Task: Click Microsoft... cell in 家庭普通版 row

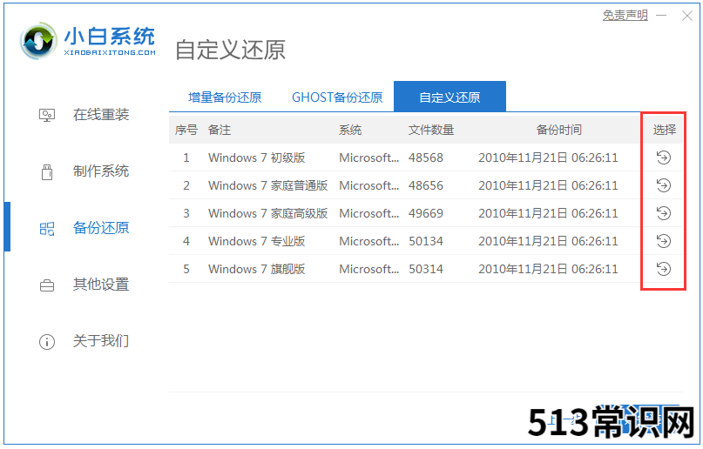Action: click(368, 185)
